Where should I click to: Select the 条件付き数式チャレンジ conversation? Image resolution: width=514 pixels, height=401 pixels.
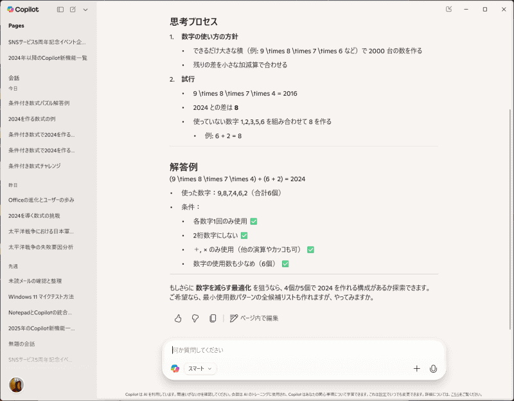click(35, 166)
